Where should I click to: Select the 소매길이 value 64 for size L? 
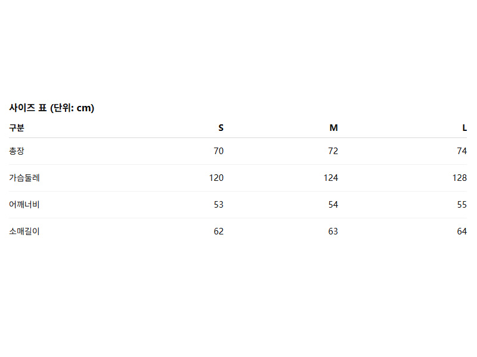(x=462, y=231)
